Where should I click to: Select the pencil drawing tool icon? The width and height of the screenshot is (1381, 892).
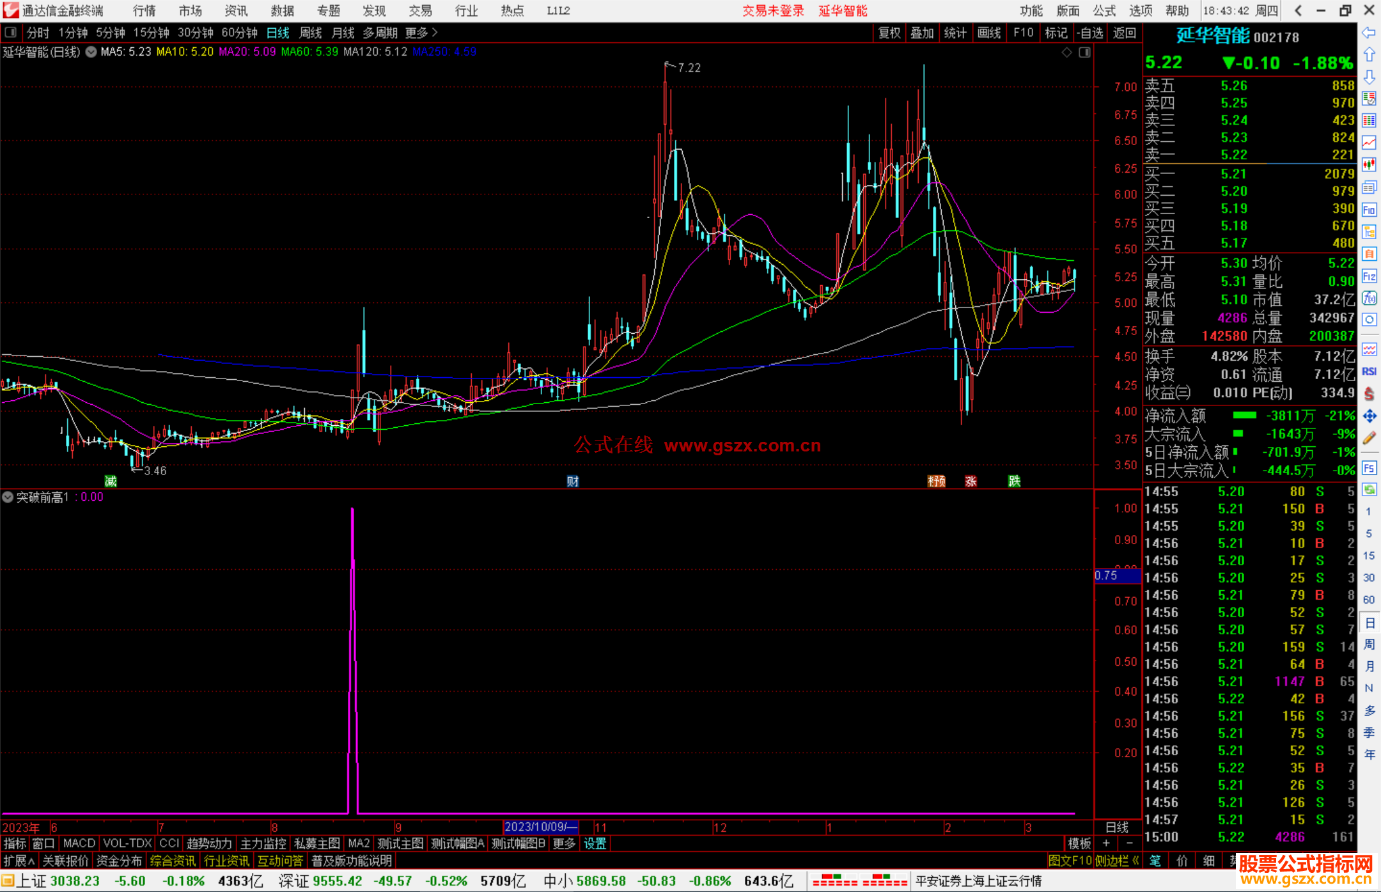1369,438
